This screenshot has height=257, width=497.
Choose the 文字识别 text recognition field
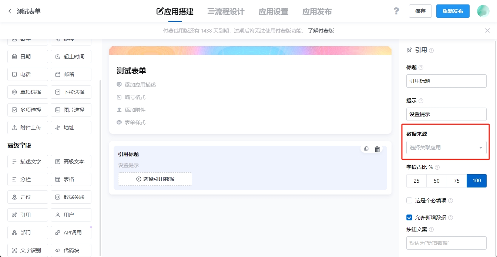[27, 250]
